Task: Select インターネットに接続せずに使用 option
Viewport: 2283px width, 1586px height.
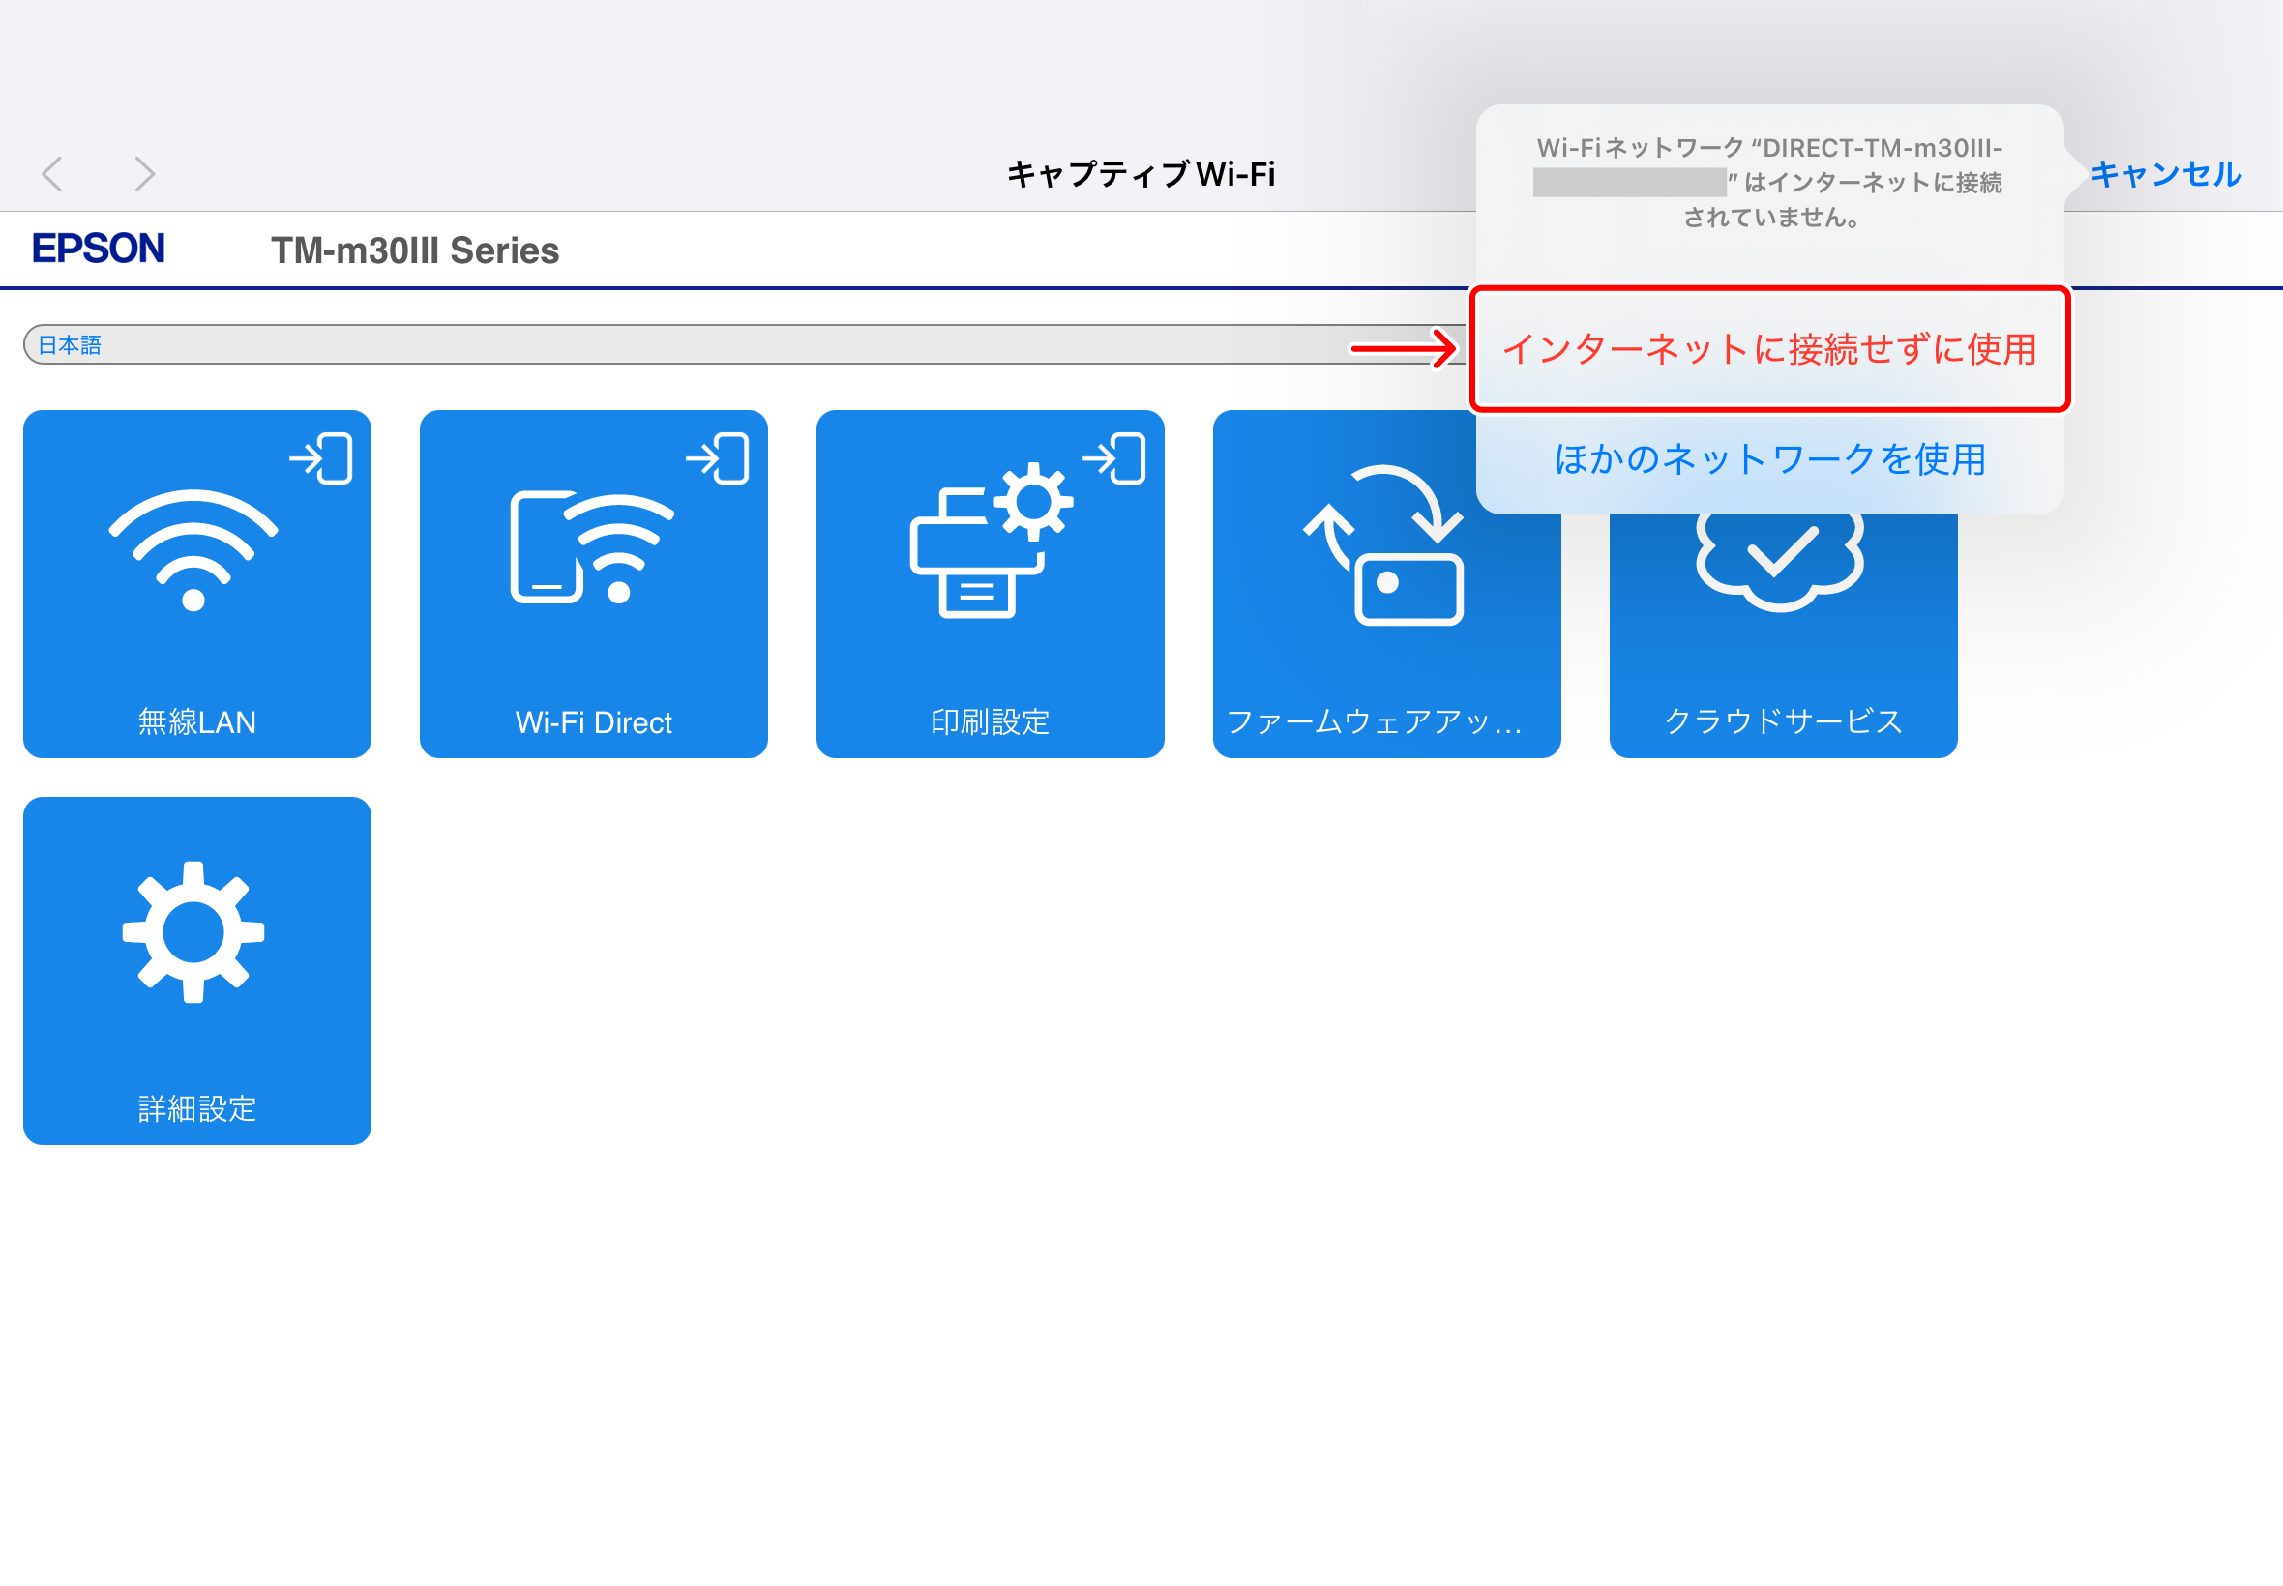Action: (x=1769, y=349)
